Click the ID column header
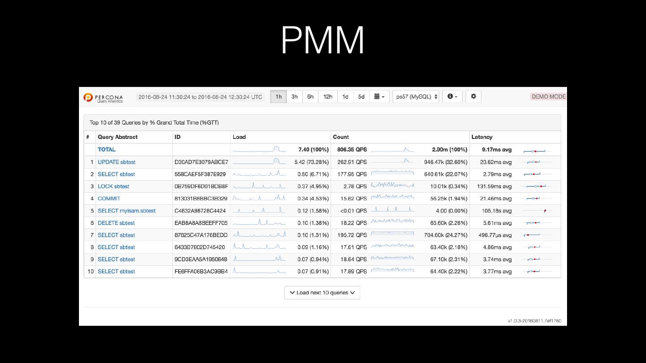The width and height of the screenshot is (646, 363). click(x=178, y=137)
